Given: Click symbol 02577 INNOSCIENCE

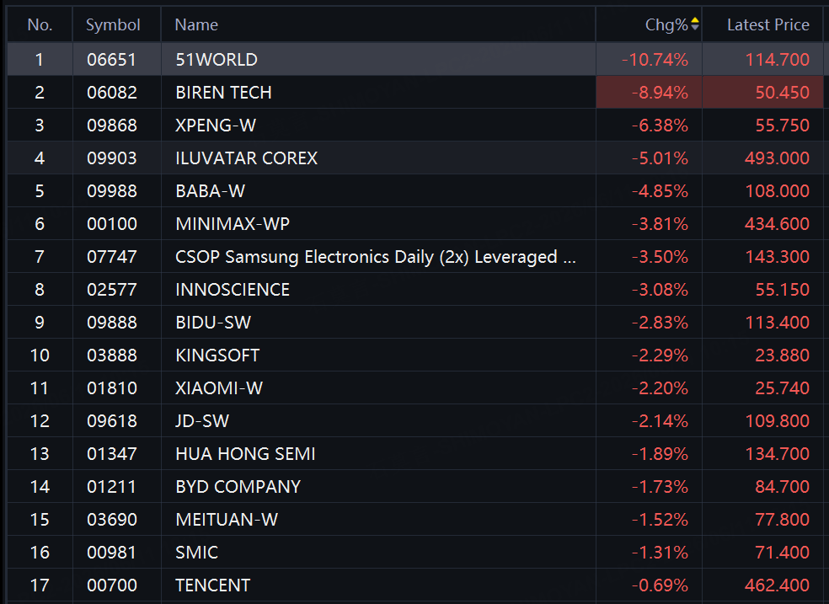Looking at the screenshot, I should pyautogui.click(x=111, y=290).
